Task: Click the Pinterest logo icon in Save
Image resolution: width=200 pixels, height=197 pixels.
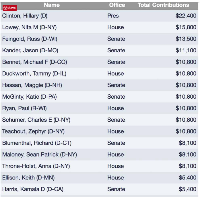Action: [5, 8]
